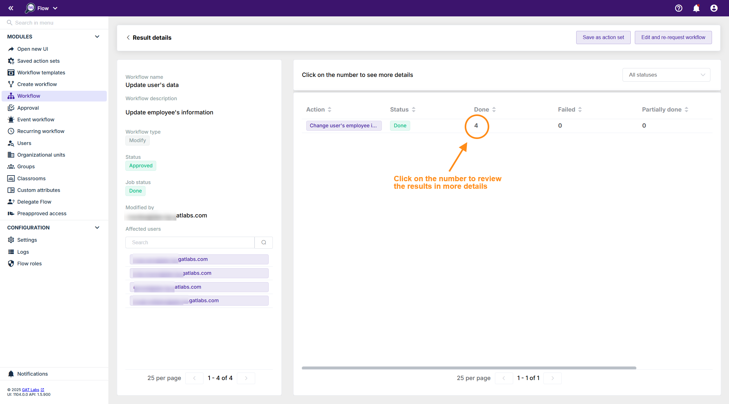Open notifications bell in top bar
The height and width of the screenshot is (404, 729).
696,8
